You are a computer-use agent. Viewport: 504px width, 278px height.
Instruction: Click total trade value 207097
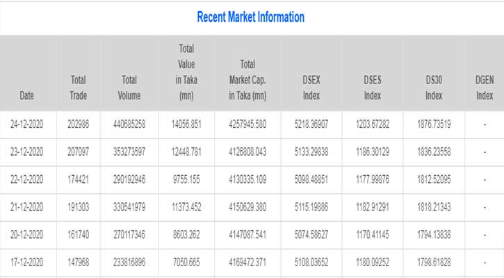click(x=79, y=152)
